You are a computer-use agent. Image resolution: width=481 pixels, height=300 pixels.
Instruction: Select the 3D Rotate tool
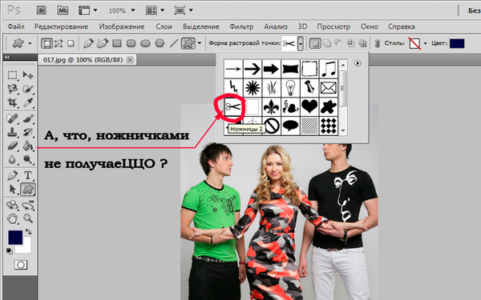pos(12,205)
